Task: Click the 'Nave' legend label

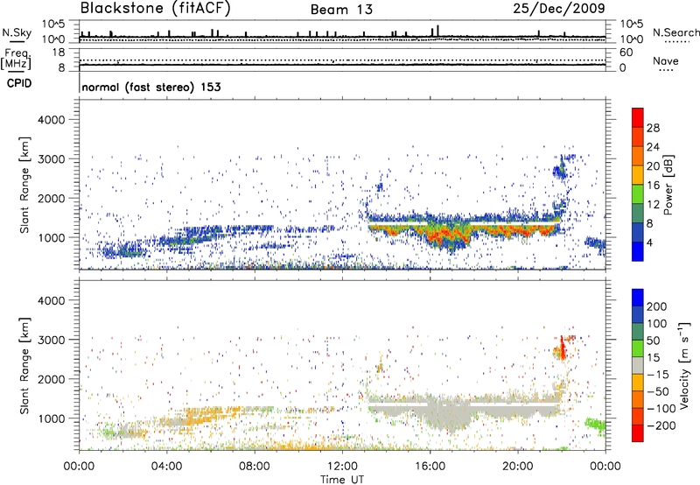Action: 666,60
